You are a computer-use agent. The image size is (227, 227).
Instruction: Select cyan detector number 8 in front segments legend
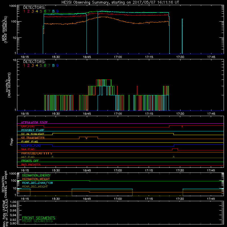tap(53, 11)
